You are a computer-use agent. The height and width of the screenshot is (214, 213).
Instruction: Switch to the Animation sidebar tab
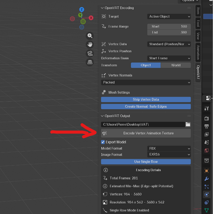click(x=198, y=53)
